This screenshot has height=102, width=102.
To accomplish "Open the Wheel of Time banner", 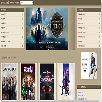I will tap(47, 29).
